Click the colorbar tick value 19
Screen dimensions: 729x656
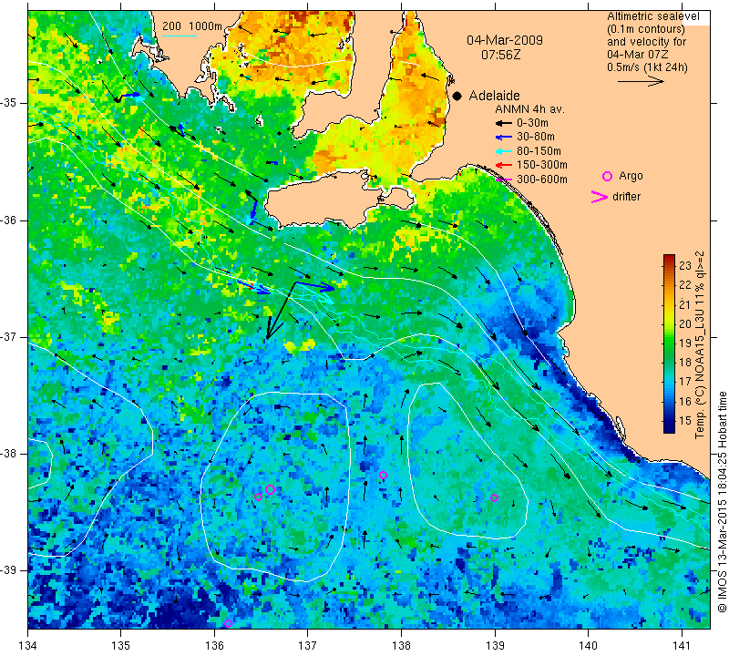tap(685, 343)
